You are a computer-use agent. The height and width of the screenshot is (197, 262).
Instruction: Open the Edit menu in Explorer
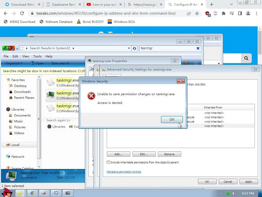pyautogui.click(x=15, y=56)
